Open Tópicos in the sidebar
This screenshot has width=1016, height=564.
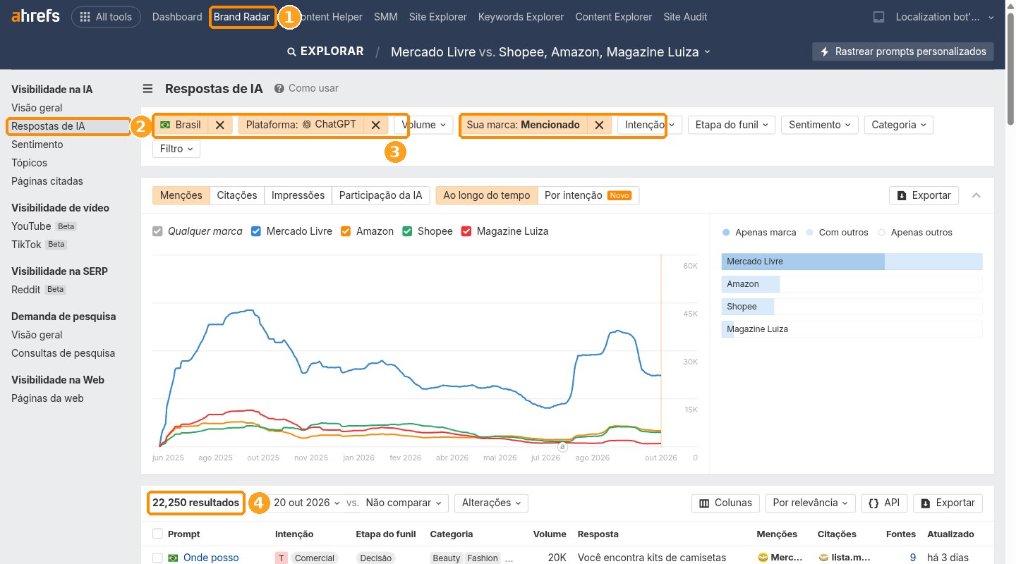pyautogui.click(x=30, y=163)
